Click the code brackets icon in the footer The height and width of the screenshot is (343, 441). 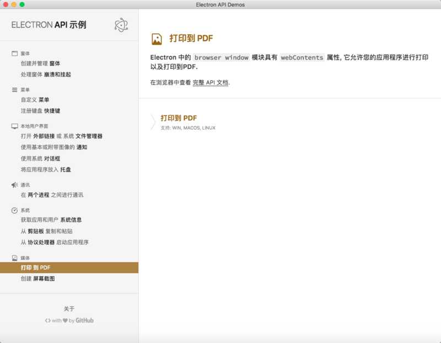[48, 320]
